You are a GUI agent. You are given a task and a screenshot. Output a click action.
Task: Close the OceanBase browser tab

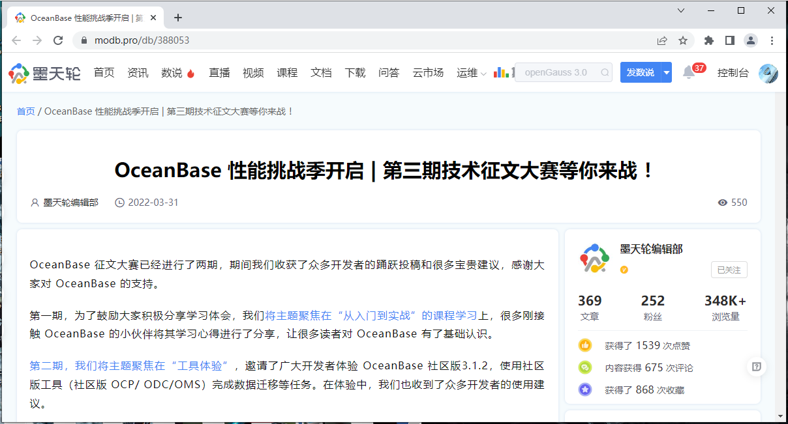(x=154, y=18)
